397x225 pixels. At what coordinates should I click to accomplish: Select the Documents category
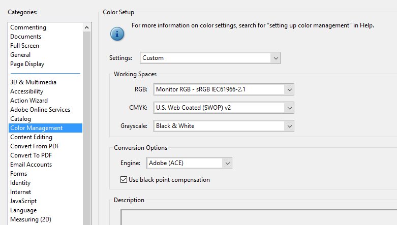pos(25,37)
